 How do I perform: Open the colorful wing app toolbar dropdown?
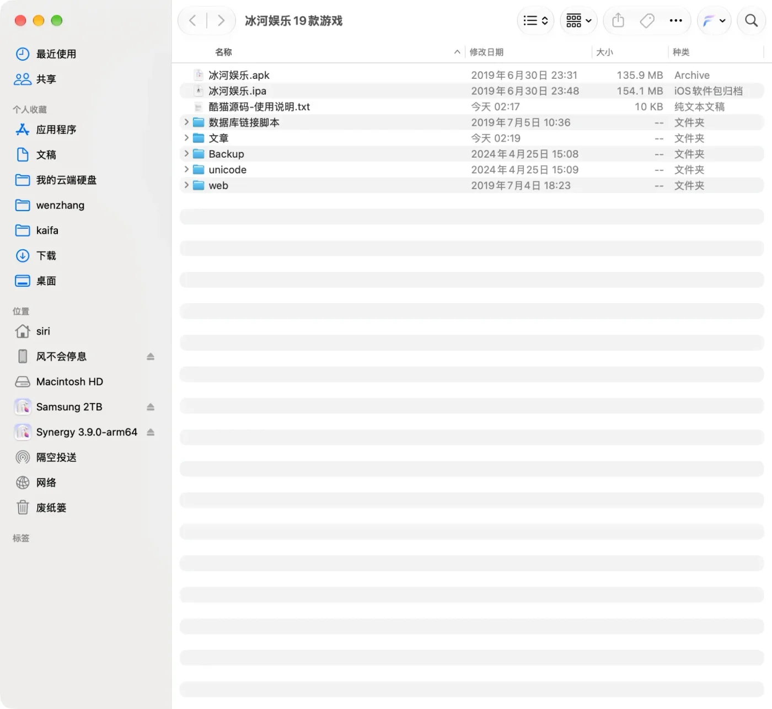click(714, 21)
